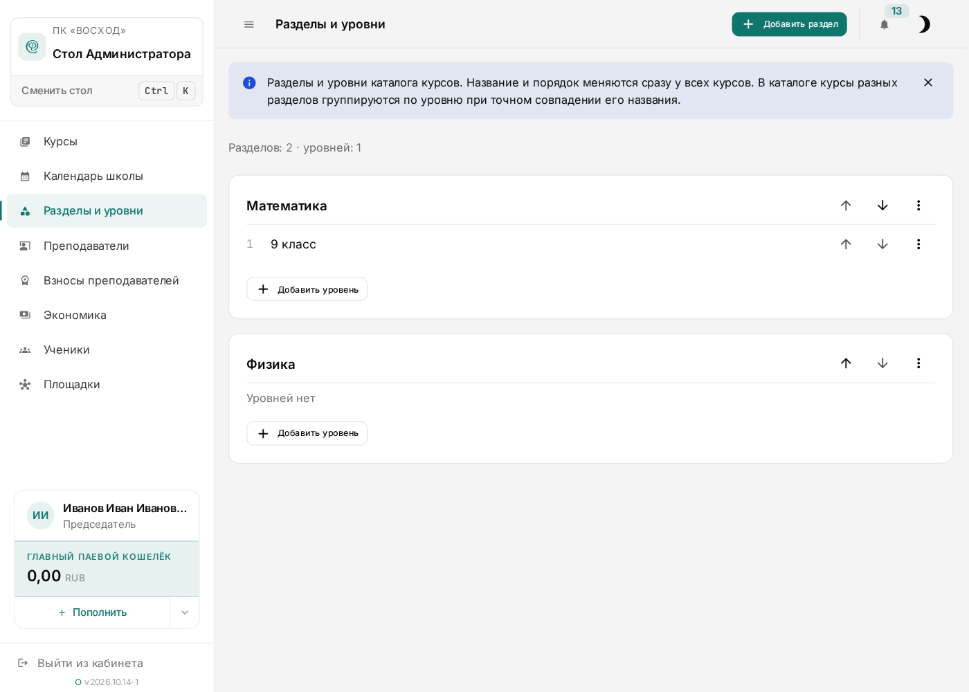
Task: Select the 9 класс level name
Action: point(293,244)
